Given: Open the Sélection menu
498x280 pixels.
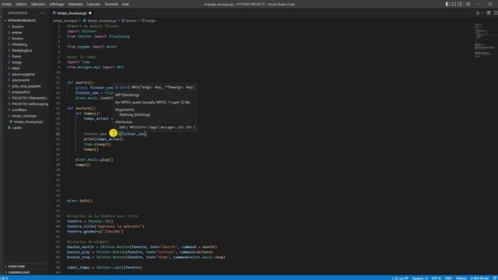Looking at the screenshot, I should 38,4.
